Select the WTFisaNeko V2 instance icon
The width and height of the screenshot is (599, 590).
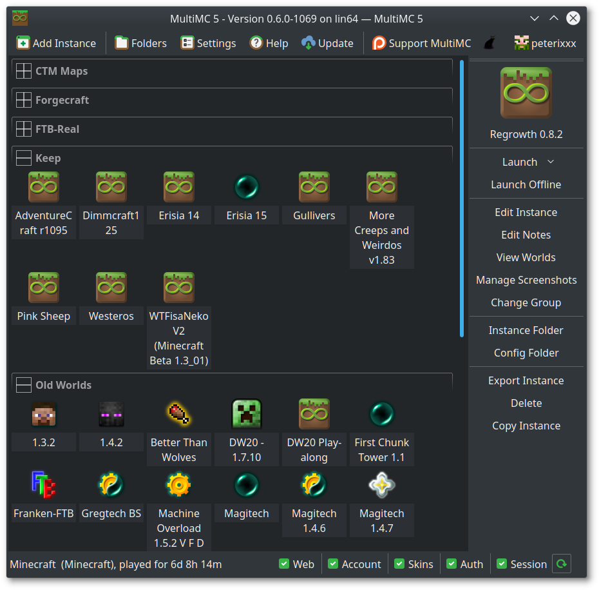tap(179, 288)
